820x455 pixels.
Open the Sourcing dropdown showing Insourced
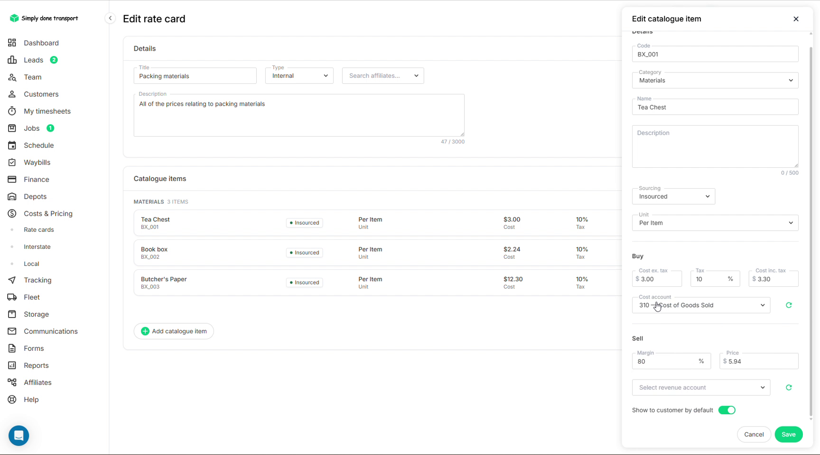click(673, 196)
